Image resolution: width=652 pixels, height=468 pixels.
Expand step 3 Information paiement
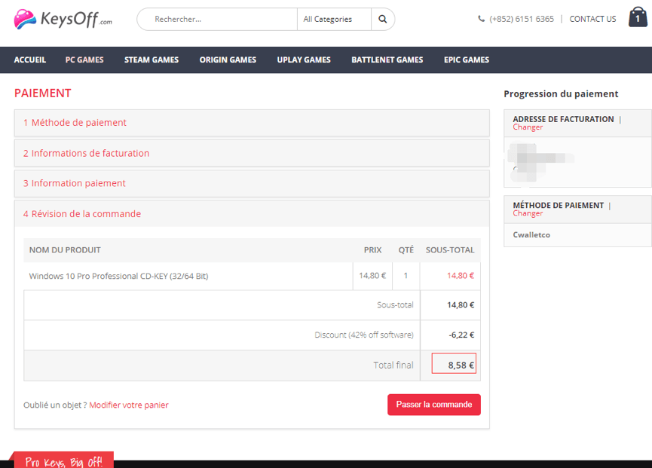74,183
